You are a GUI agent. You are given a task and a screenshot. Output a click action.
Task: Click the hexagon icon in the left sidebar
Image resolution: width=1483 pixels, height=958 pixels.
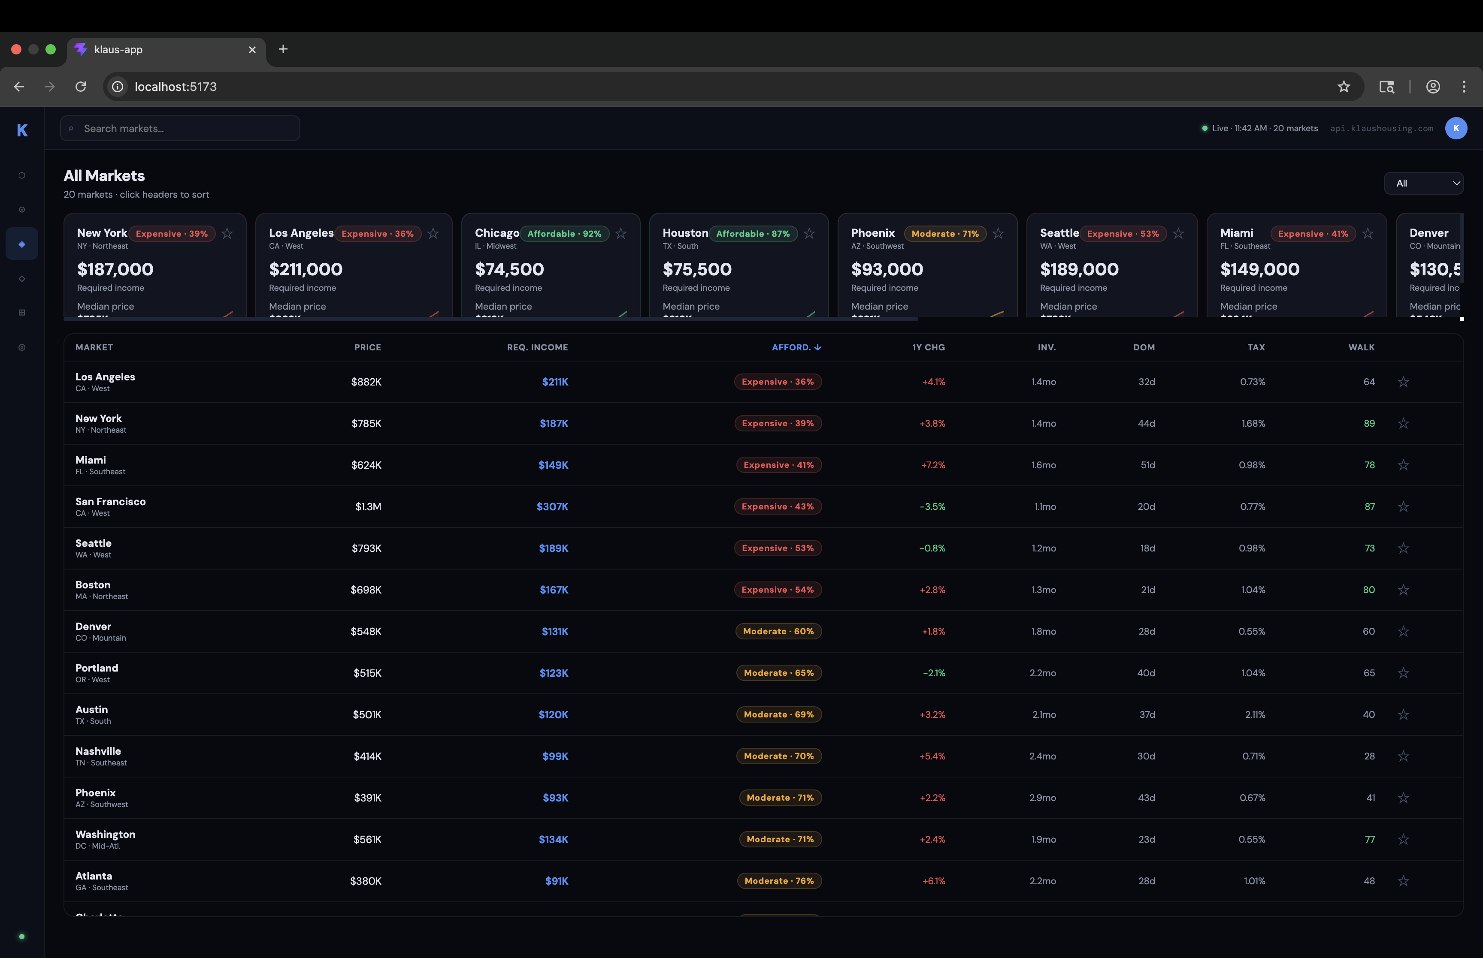point(22,175)
